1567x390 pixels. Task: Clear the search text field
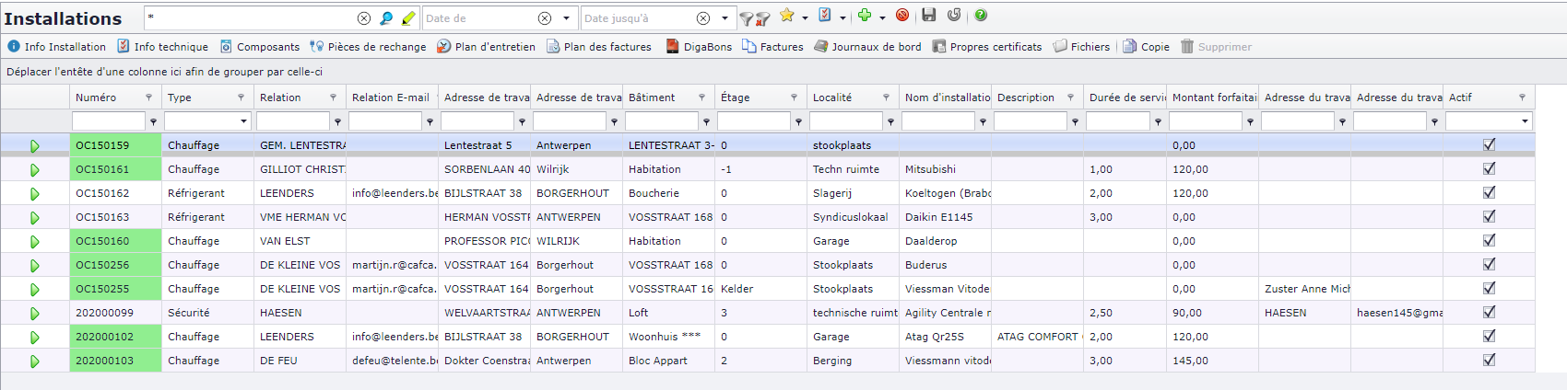click(364, 18)
